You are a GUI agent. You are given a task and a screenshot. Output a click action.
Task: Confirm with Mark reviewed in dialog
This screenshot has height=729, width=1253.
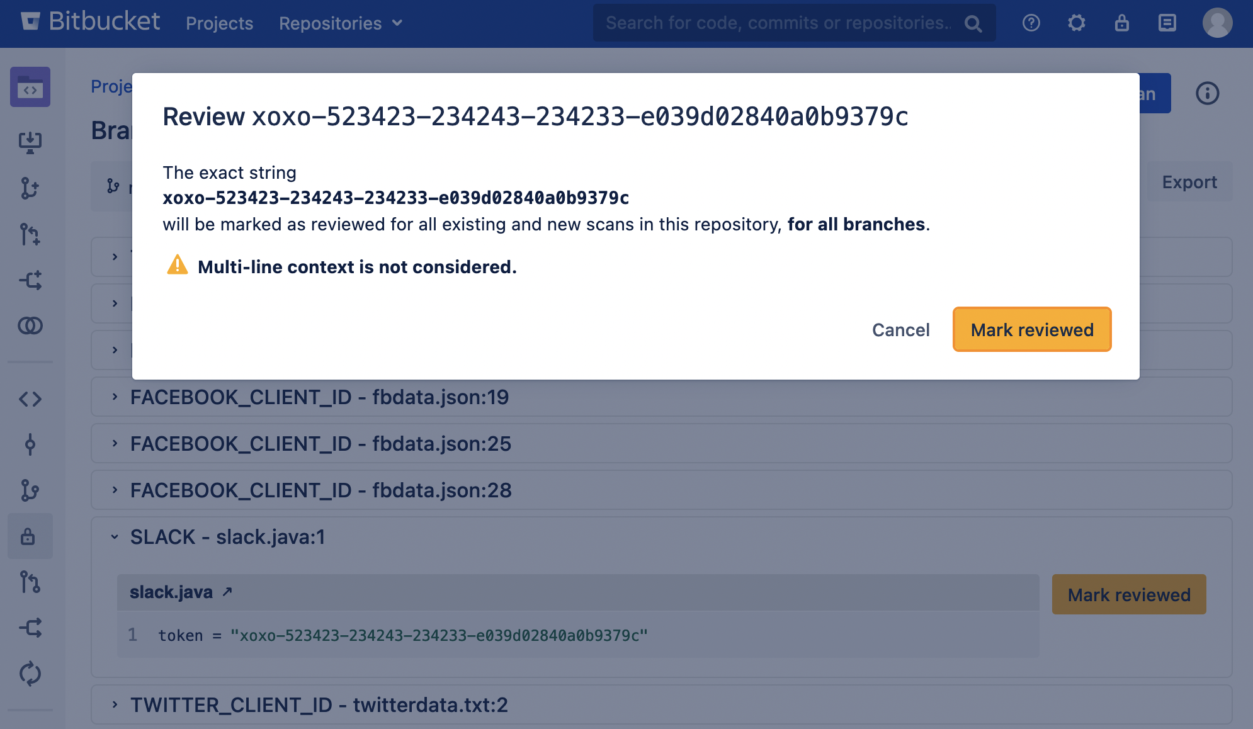(x=1031, y=330)
